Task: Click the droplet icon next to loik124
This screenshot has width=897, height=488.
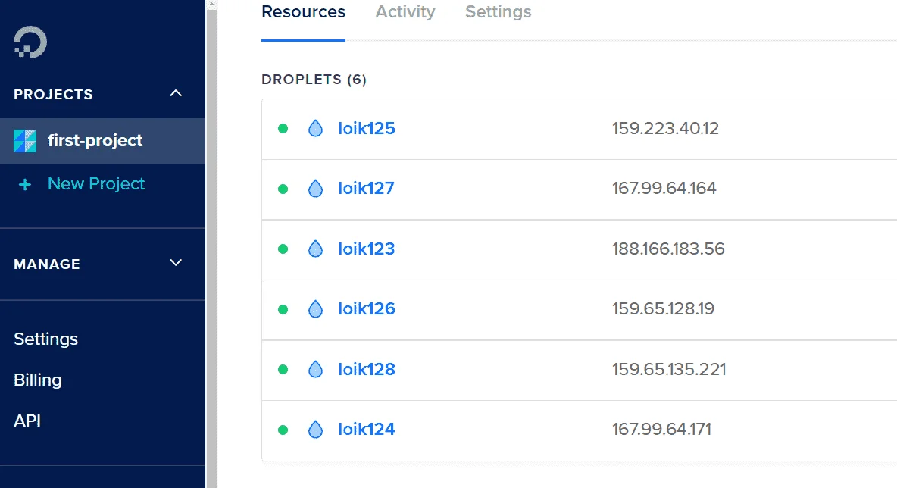Action: pyautogui.click(x=315, y=430)
